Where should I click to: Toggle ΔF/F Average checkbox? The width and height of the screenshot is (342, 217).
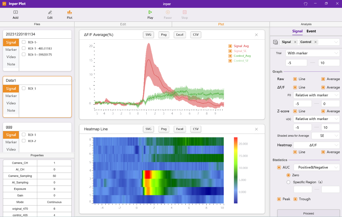(323, 87)
